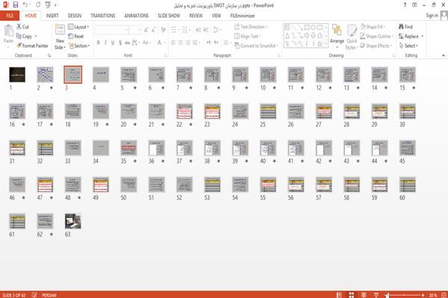Switch to the VIEW tab
The height and width of the screenshot is (298, 448).
217,16
